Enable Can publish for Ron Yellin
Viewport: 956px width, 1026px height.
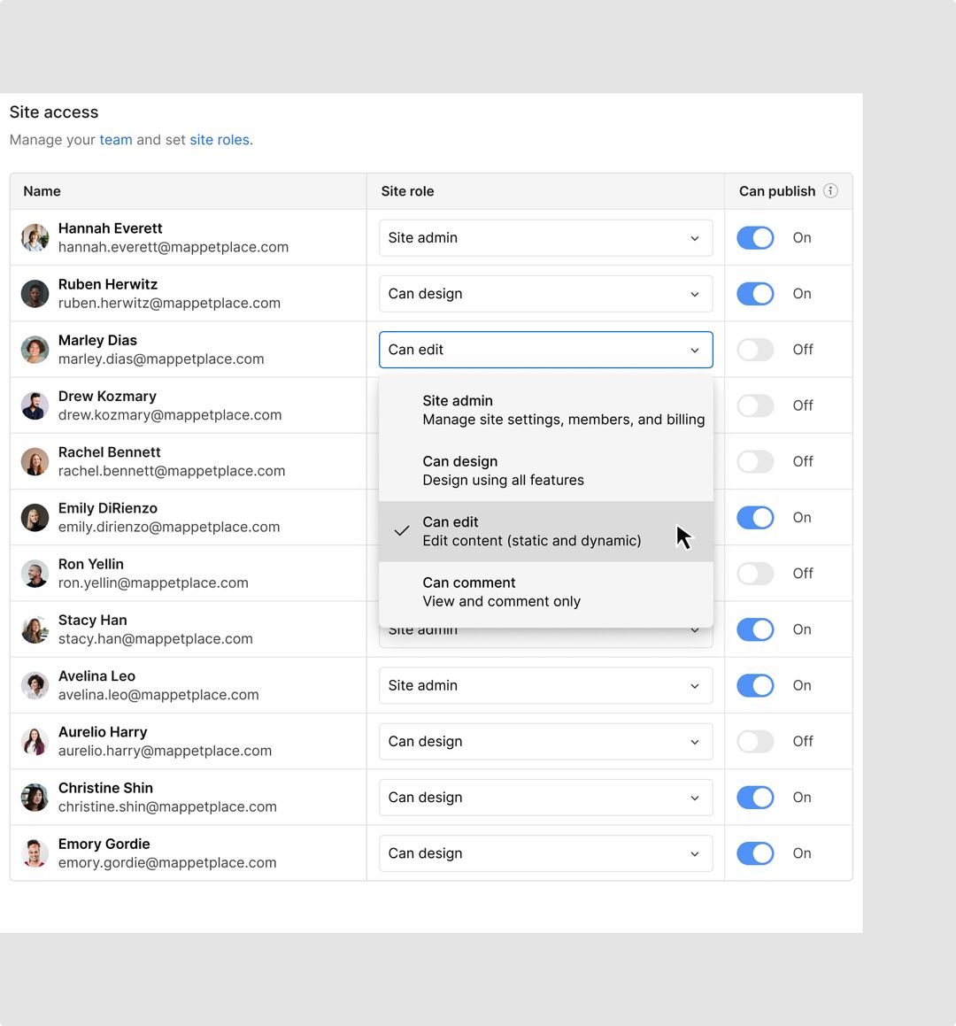(754, 573)
